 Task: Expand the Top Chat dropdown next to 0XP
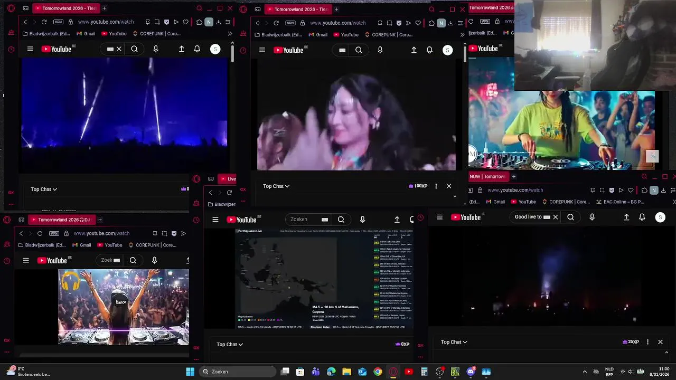pyautogui.click(x=230, y=344)
